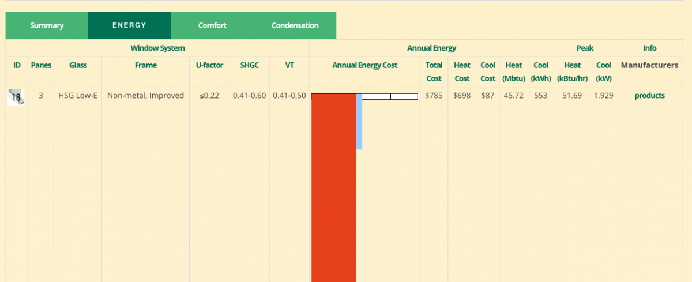Click the Heat (kBtu/hr) peak column header

click(x=573, y=72)
